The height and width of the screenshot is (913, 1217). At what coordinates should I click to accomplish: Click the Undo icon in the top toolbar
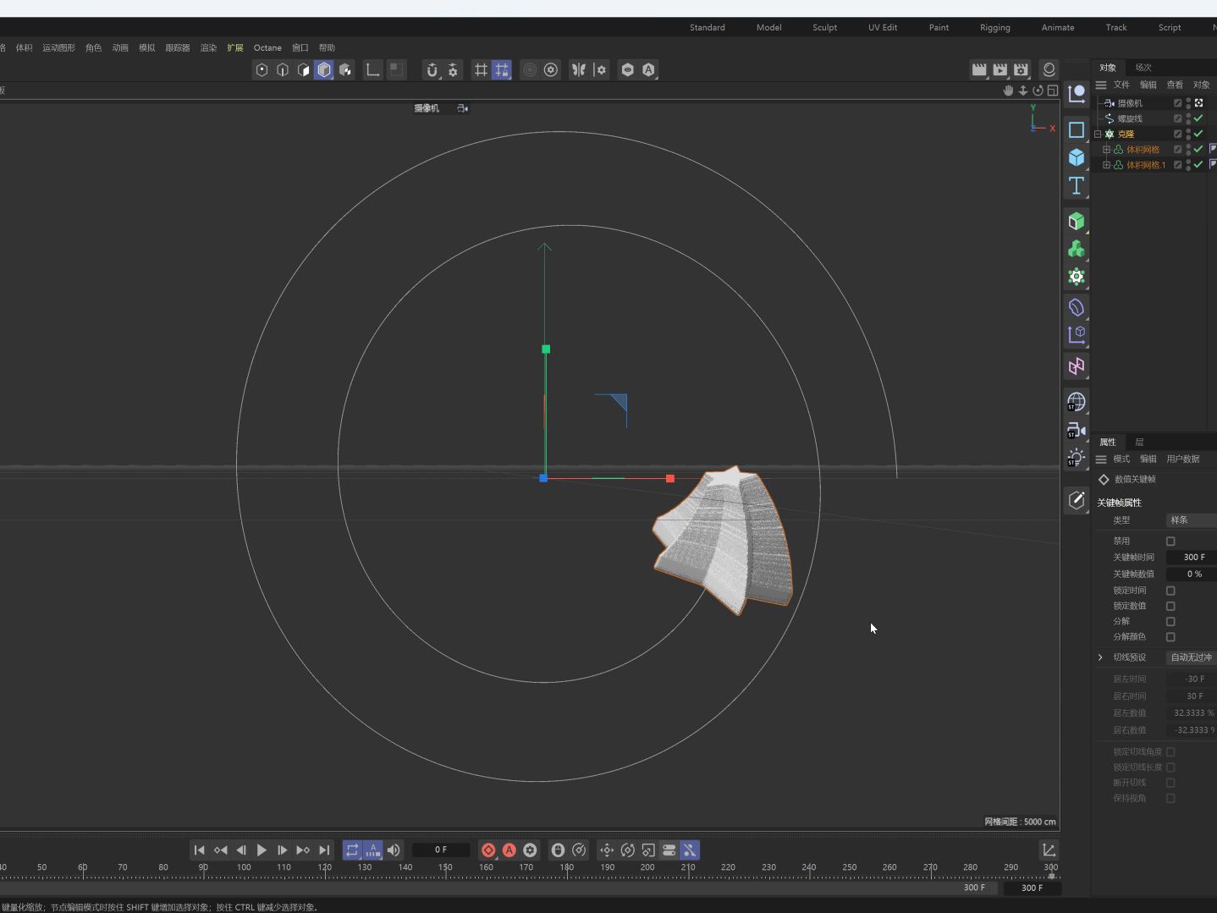click(x=1036, y=91)
